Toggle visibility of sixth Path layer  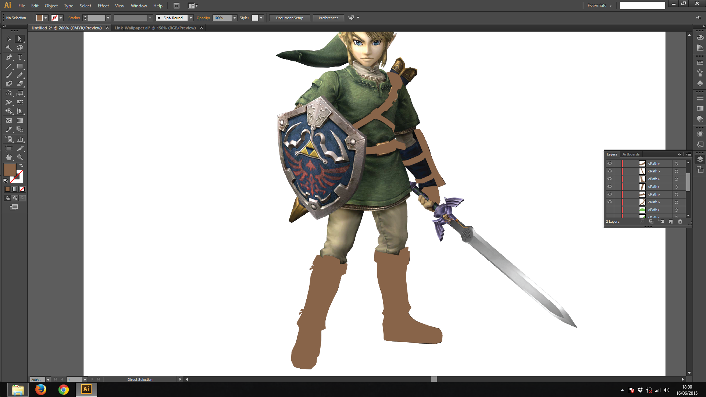tap(610, 202)
